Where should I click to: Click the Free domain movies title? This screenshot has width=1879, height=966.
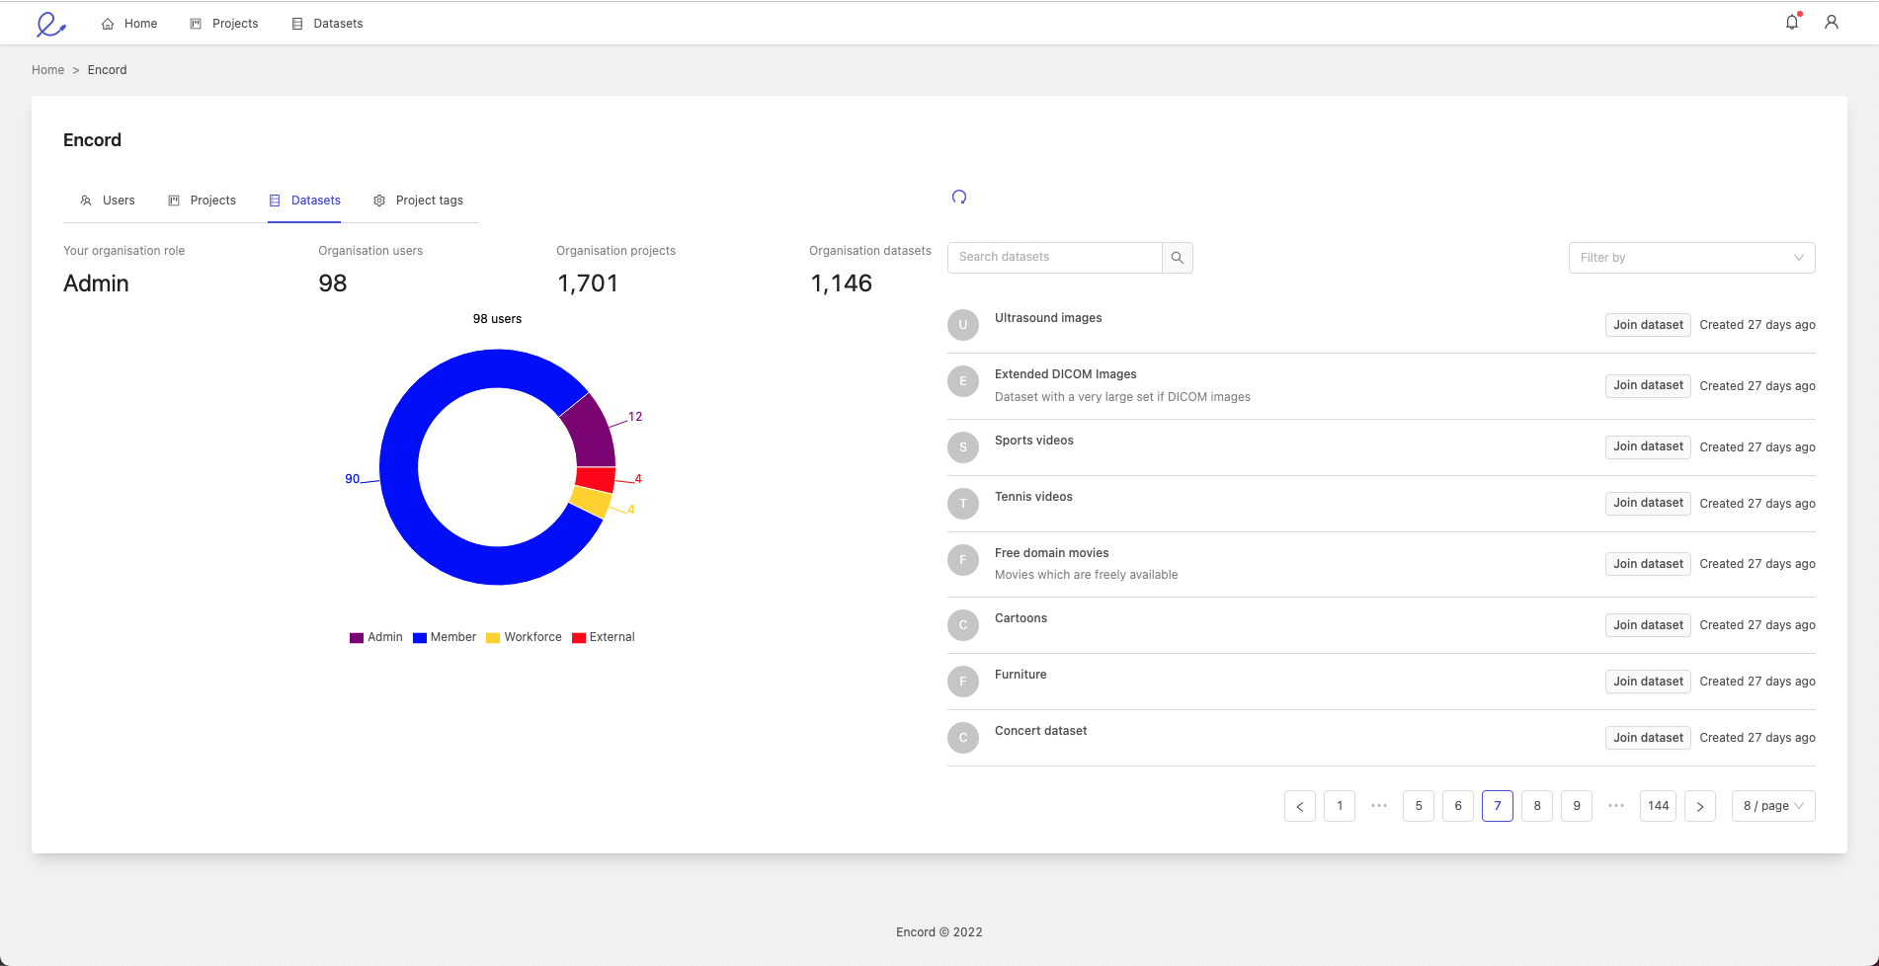[x=1052, y=553]
